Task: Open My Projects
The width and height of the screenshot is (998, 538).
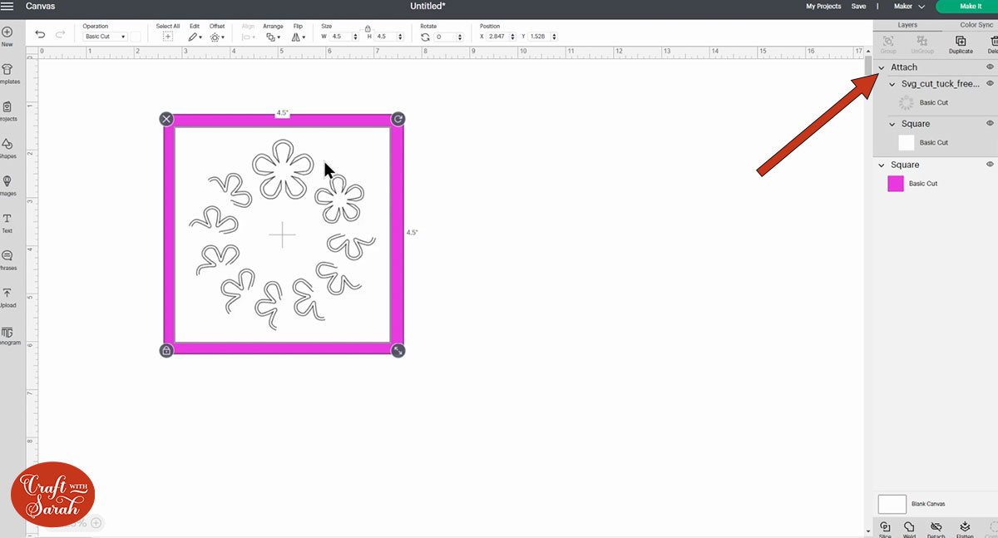Action: (x=823, y=6)
